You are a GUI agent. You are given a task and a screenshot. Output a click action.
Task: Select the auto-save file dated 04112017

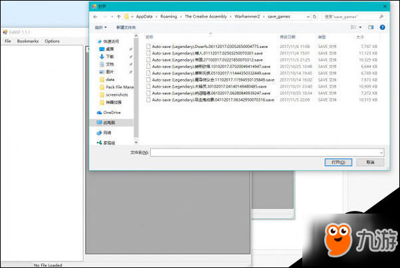tap(213, 100)
